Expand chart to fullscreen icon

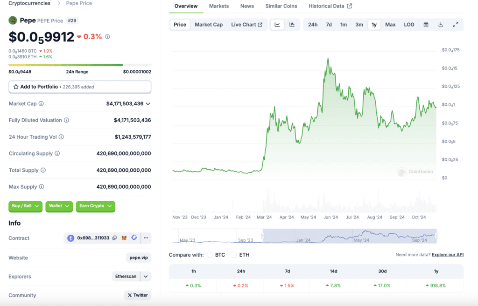click(456, 25)
